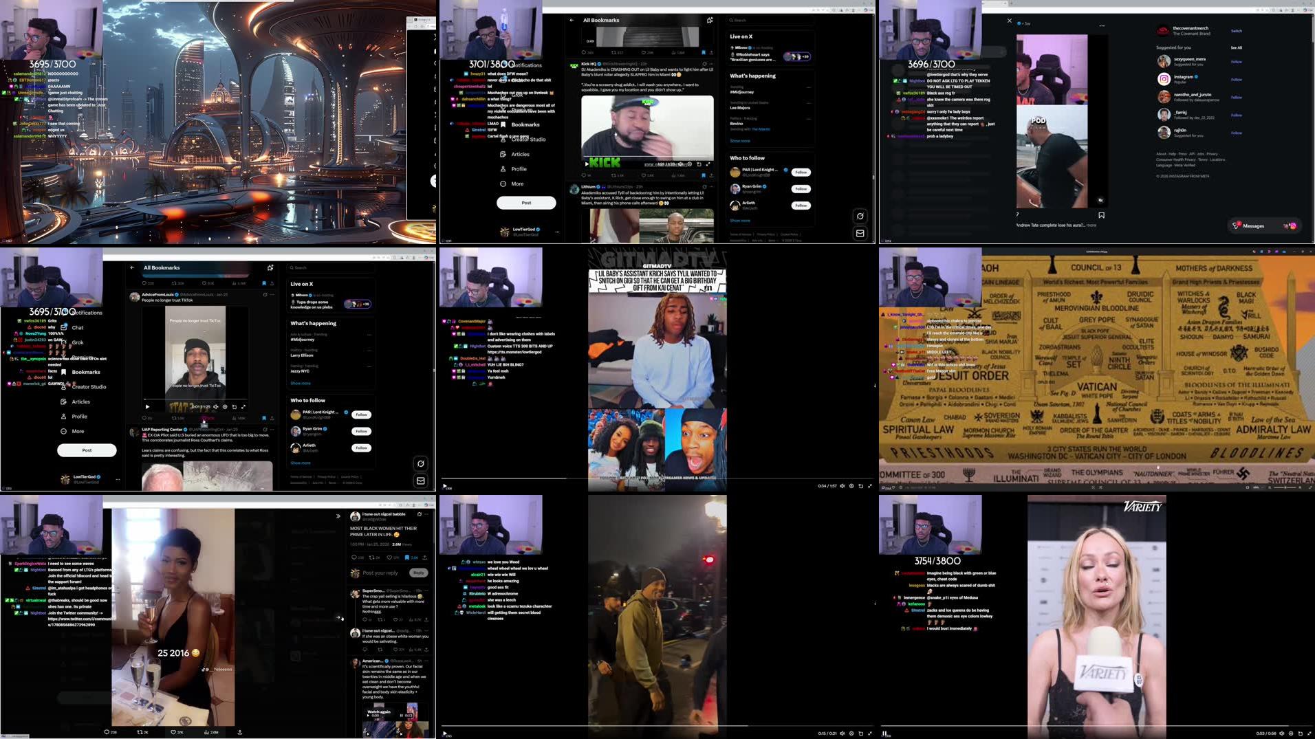Mute the Instagram reel audio
The height and width of the screenshot is (739, 1315).
point(1100,200)
